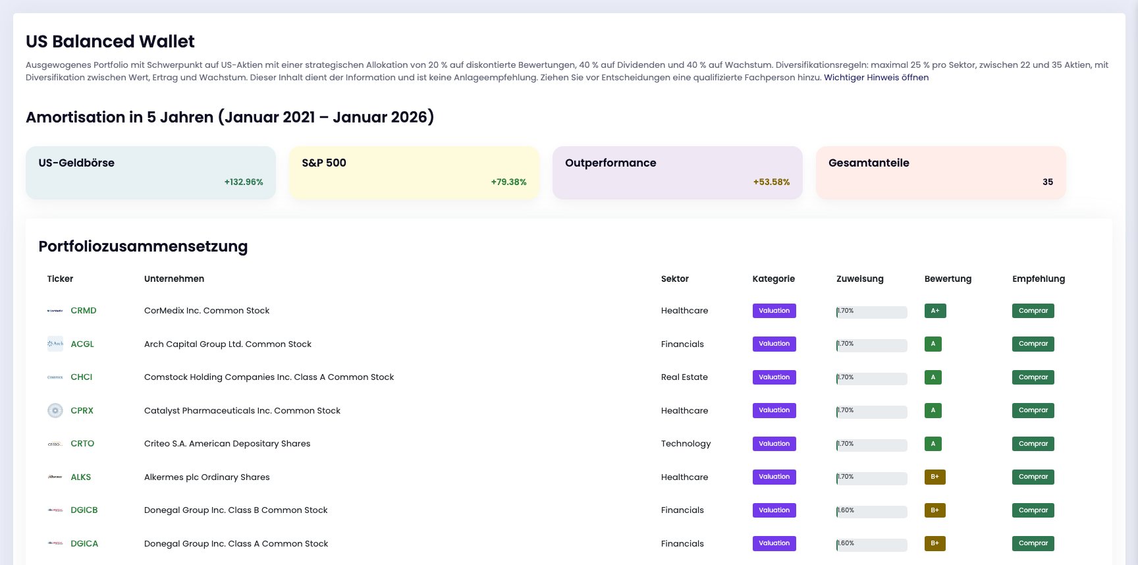Select the US-Geldbörse performance card

pyautogui.click(x=151, y=173)
